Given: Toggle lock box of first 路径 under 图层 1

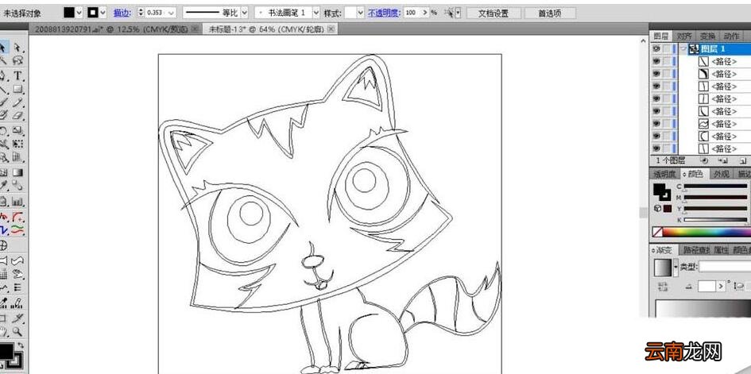Looking at the screenshot, I should (x=667, y=61).
